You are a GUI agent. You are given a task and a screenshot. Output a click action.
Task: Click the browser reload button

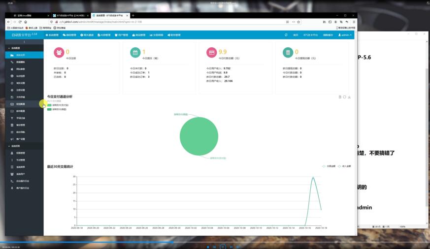point(20,22)
